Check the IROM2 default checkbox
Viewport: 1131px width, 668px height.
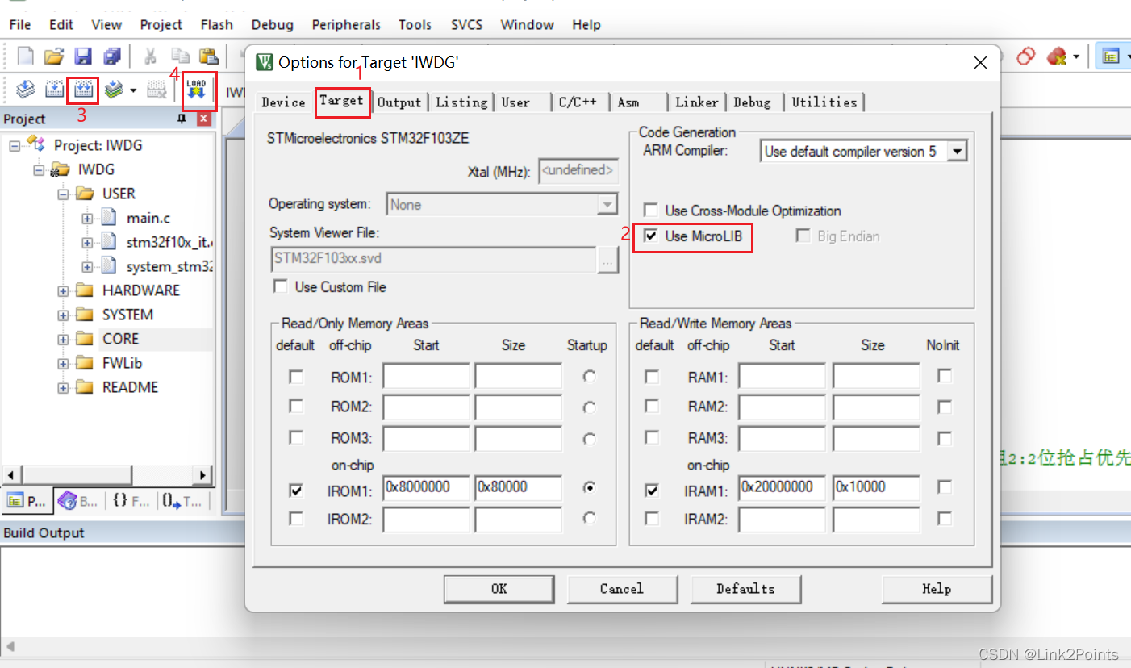click(296, 519)
